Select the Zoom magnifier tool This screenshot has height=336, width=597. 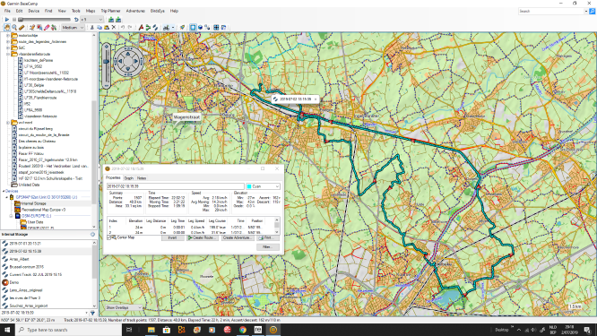[14, 28]
